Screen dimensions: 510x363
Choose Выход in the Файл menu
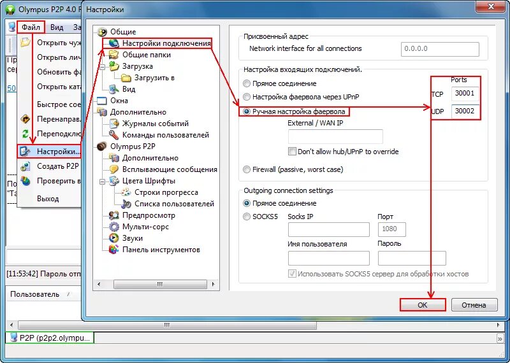pos(48,199)
